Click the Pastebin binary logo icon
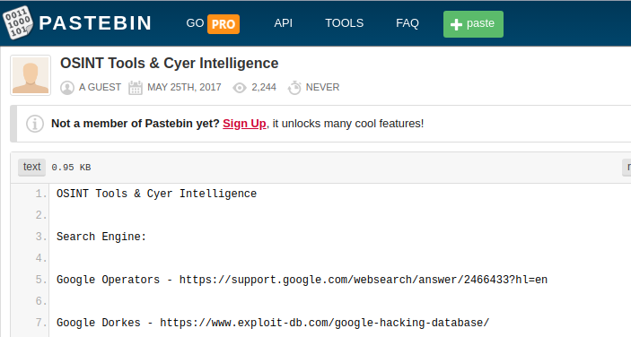The image size is (631, 337). coord(18,23)
